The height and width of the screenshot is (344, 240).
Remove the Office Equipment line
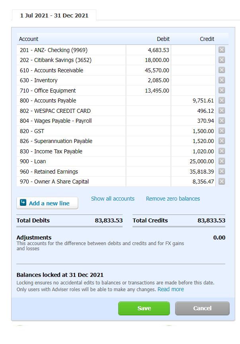(x=222, y=91)
